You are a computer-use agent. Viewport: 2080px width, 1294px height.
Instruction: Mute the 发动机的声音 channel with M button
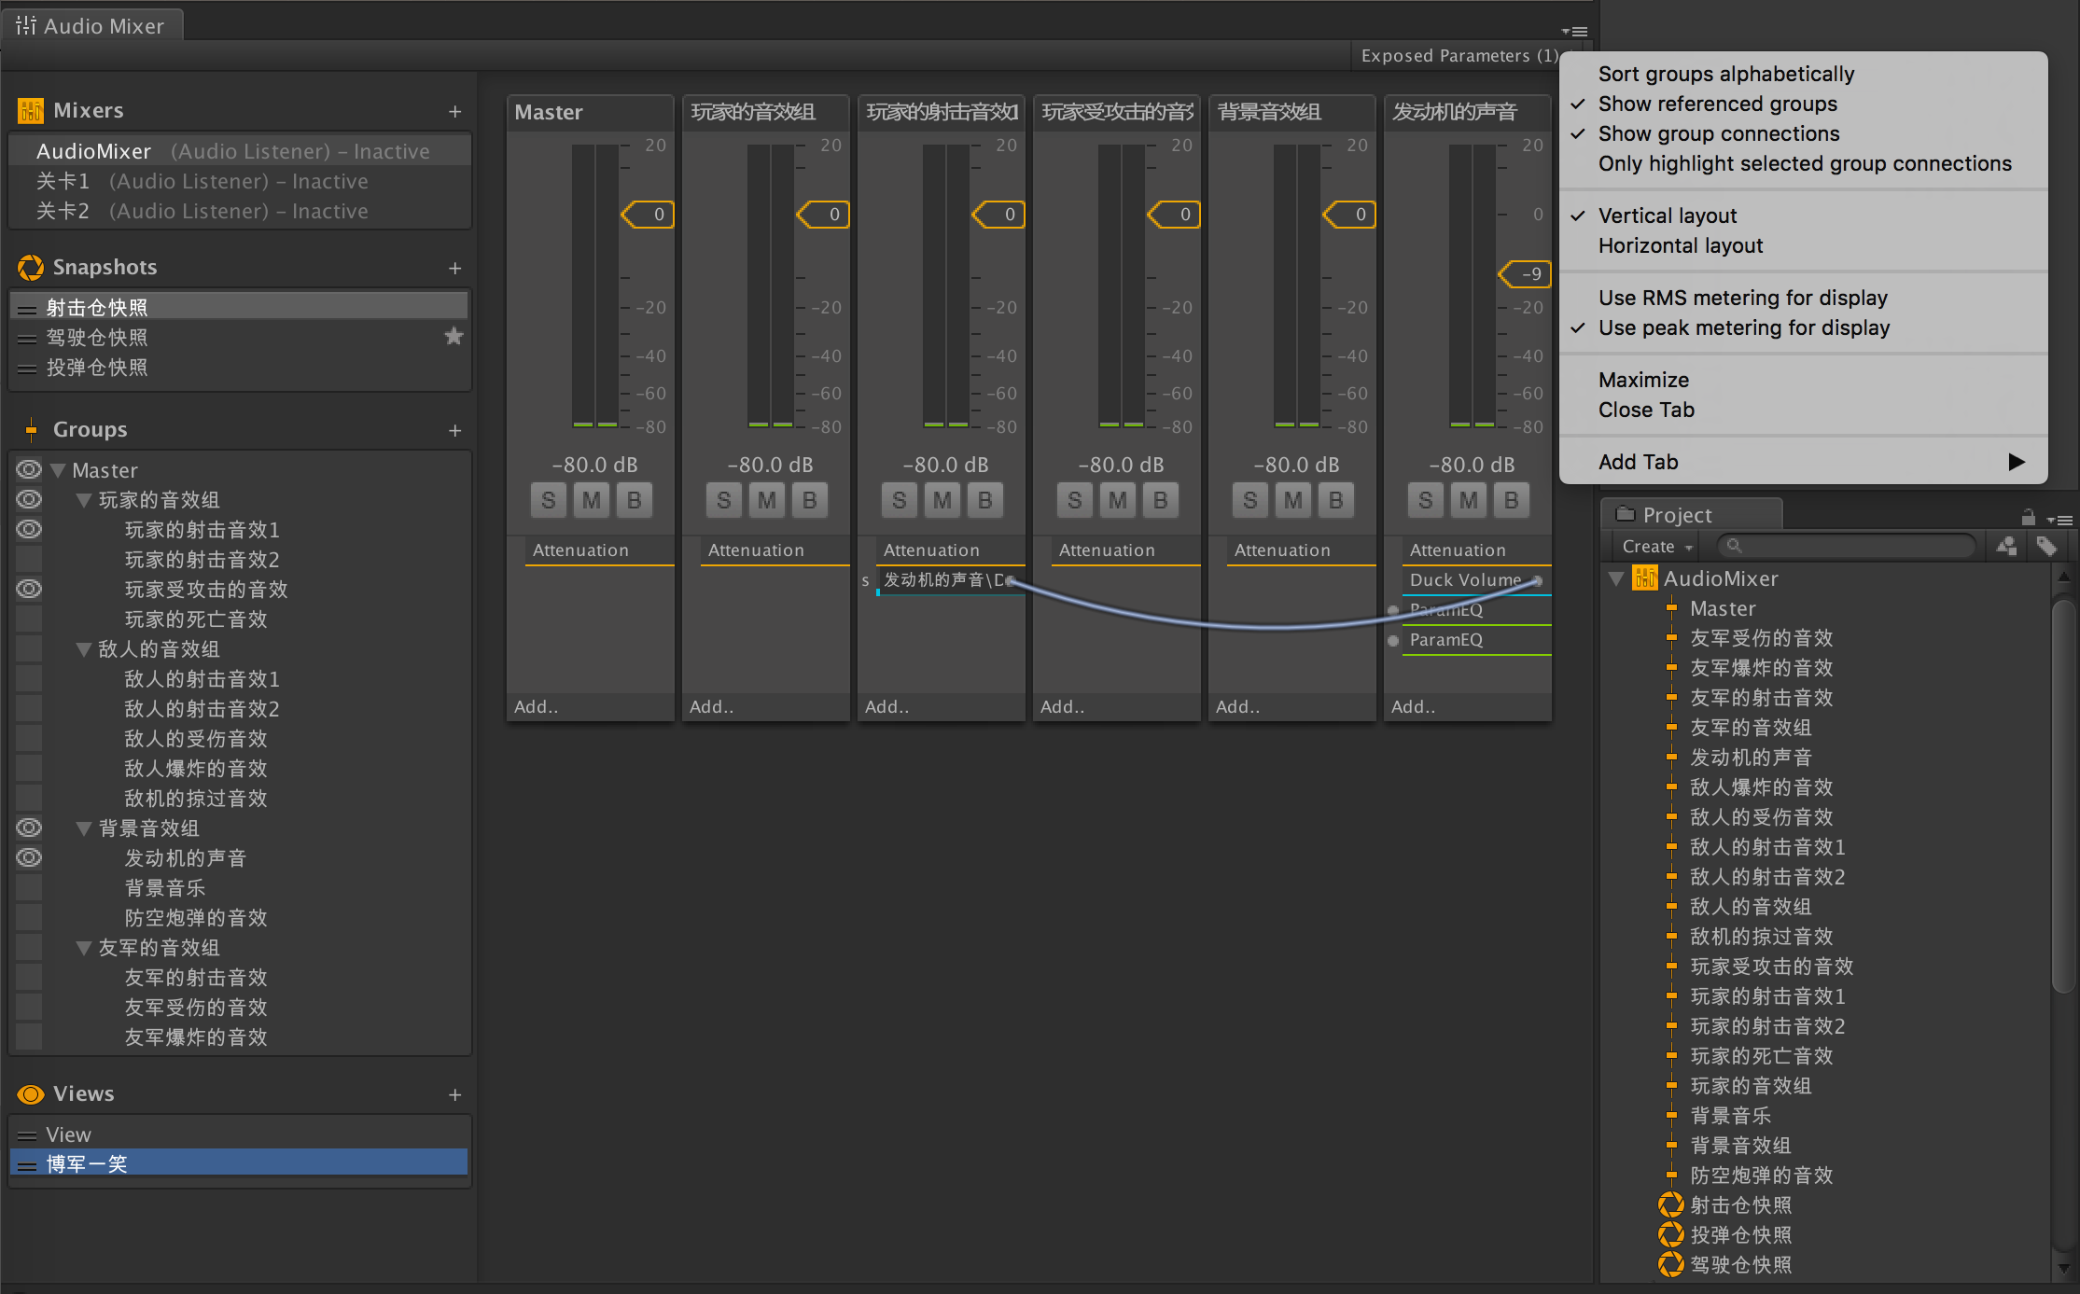tap(1468, 501)
